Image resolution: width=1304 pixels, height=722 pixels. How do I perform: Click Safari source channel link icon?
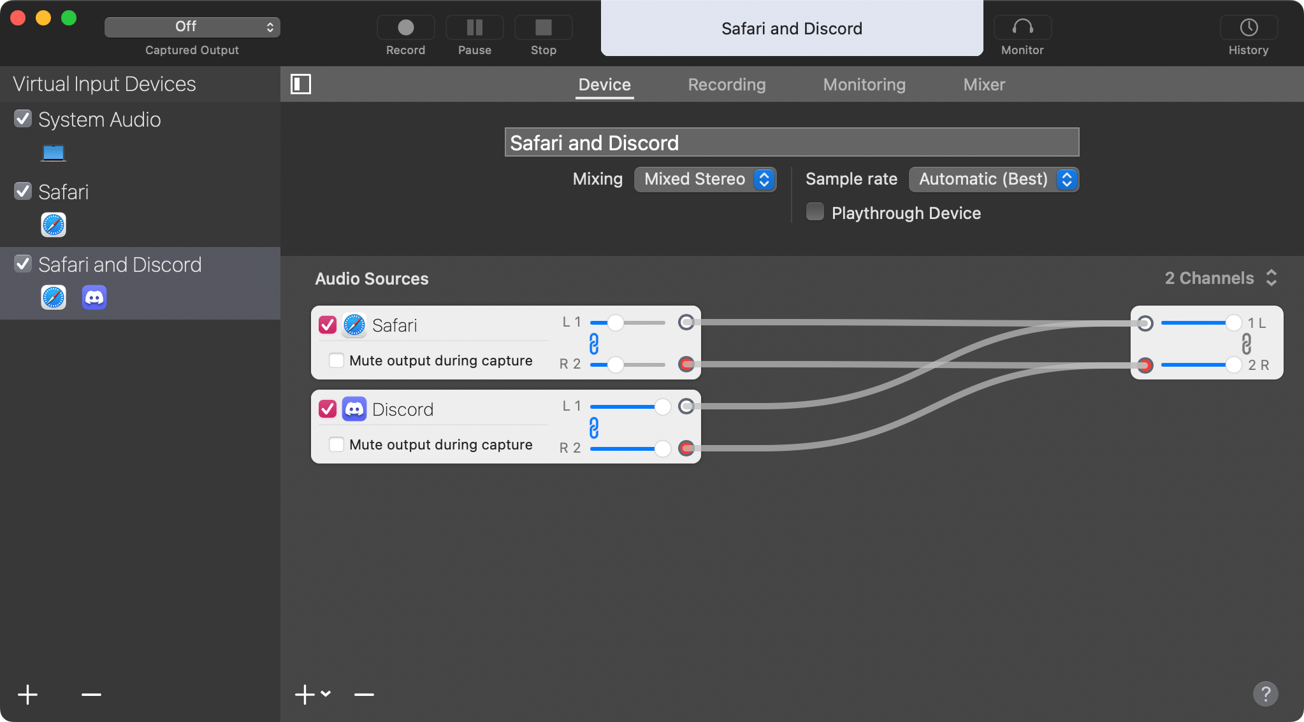click(594, 344)
